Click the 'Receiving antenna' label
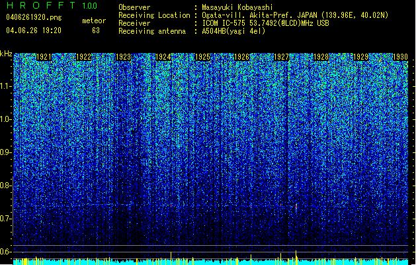Image resolution: width=416 pixels, height=265 pixels. click(152, 31)
